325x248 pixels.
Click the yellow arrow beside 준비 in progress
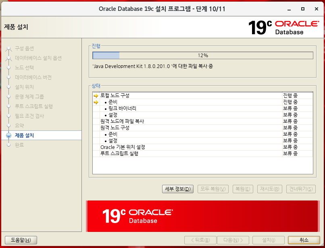point(96,102)
